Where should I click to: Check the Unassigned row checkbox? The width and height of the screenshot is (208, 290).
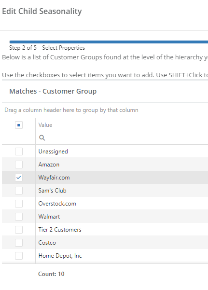tap(19, 152)
